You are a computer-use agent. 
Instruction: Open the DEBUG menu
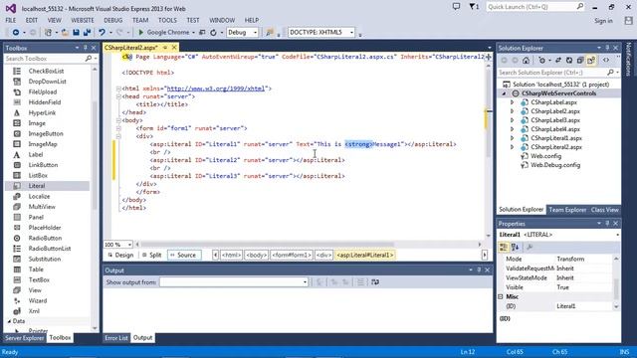[x=112, y=20]
